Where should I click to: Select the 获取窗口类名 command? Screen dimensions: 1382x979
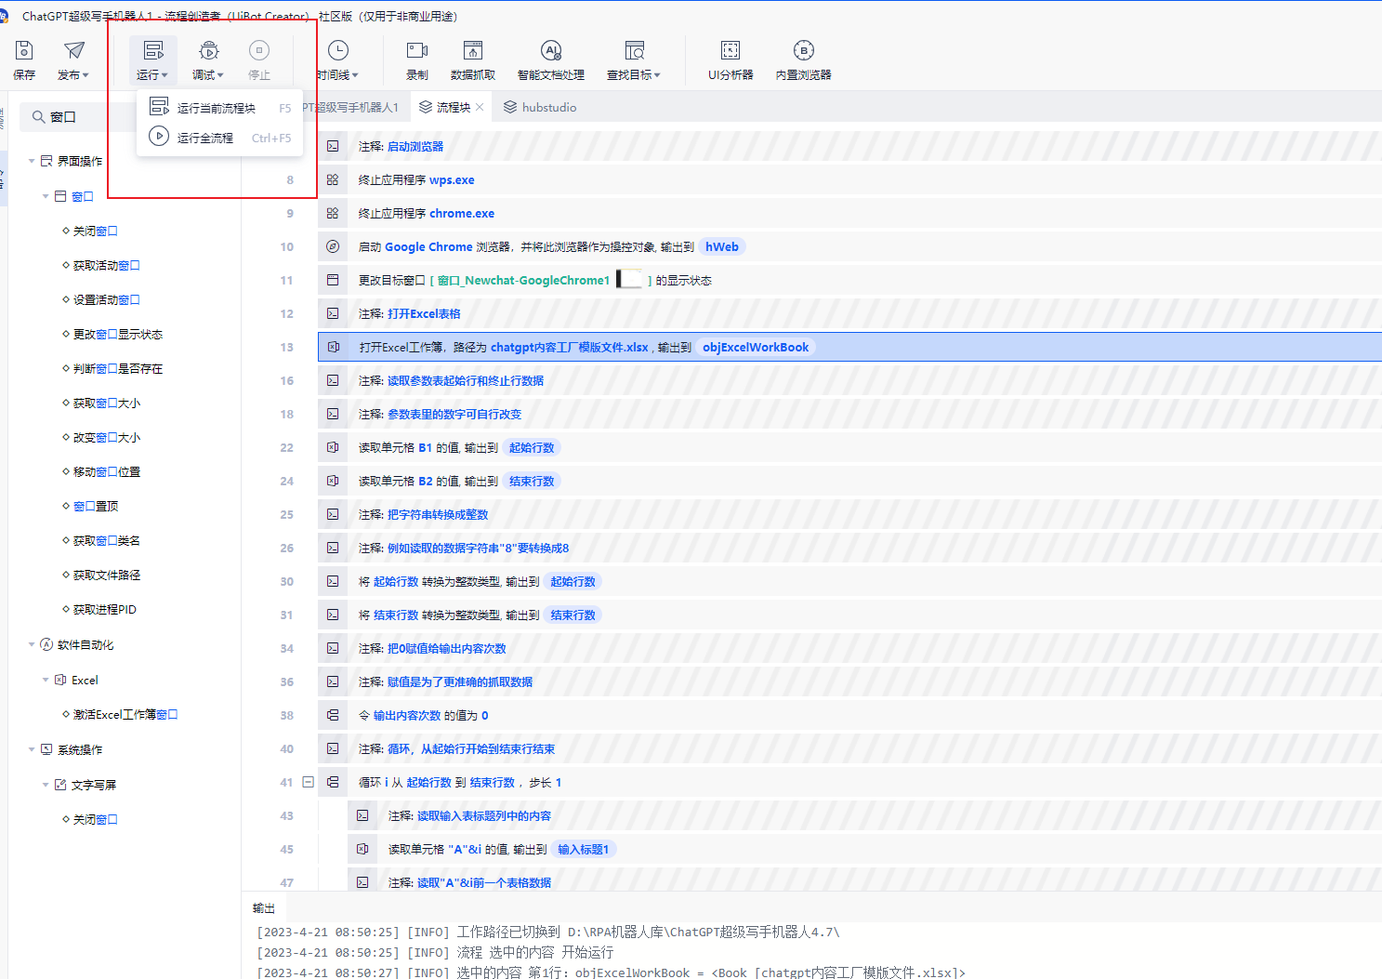[x=106, y=541]
